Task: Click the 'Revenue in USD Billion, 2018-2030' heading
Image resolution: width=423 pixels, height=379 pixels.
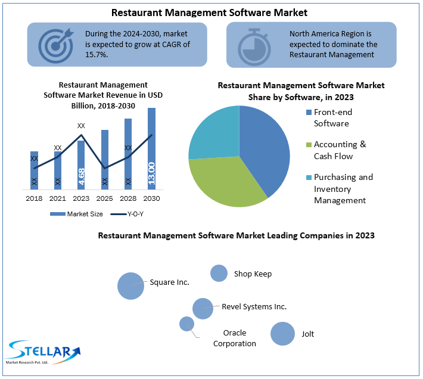Action: click(x=103, y=95)
